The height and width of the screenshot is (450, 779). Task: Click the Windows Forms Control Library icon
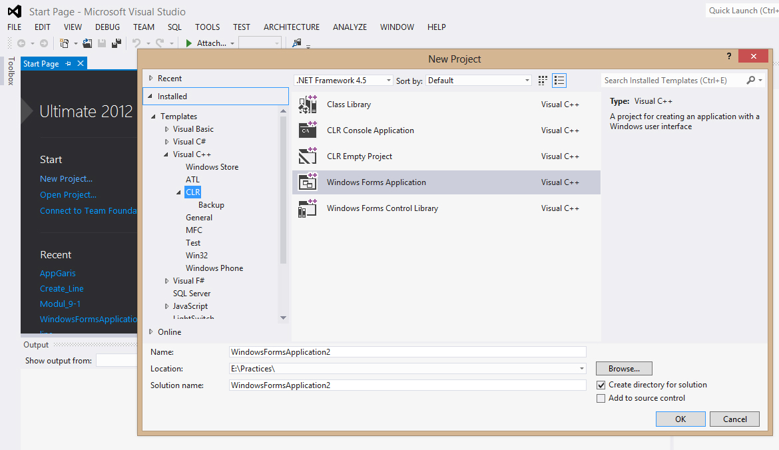click(308, 208)
